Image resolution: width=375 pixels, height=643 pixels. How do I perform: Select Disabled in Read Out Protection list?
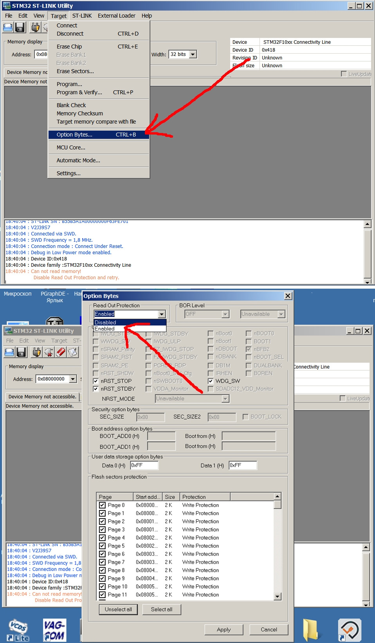[x=130, y=323]
